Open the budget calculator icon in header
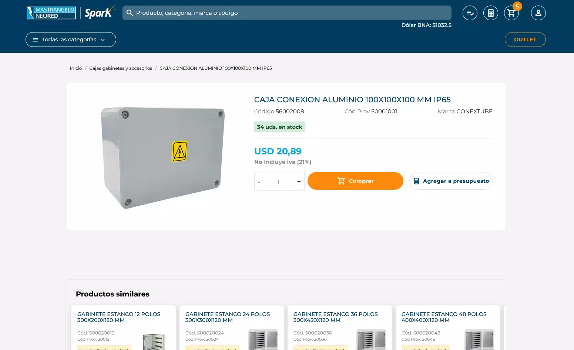 click(x=491, y=13)
